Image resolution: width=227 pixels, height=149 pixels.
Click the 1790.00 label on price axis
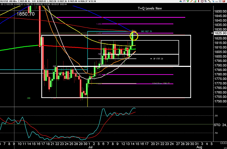(x=220, y=65)
